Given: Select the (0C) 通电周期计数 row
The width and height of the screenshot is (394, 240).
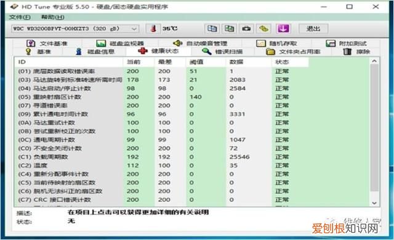Looking at the screenshot, I should pos(192,140).
